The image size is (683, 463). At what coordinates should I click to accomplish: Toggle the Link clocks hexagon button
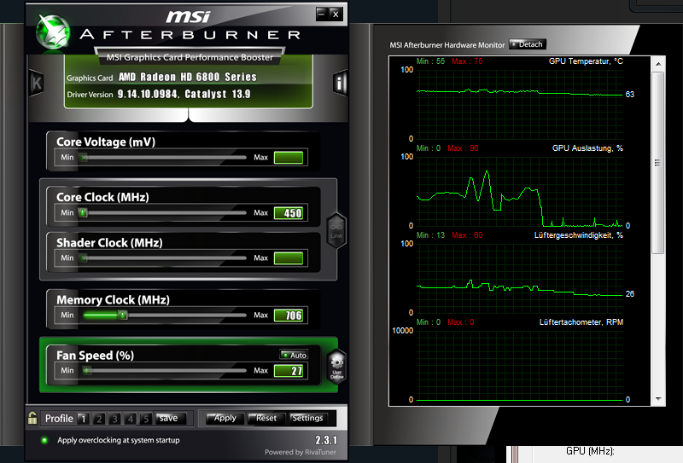pyautogui.click(x=336, y=230)
